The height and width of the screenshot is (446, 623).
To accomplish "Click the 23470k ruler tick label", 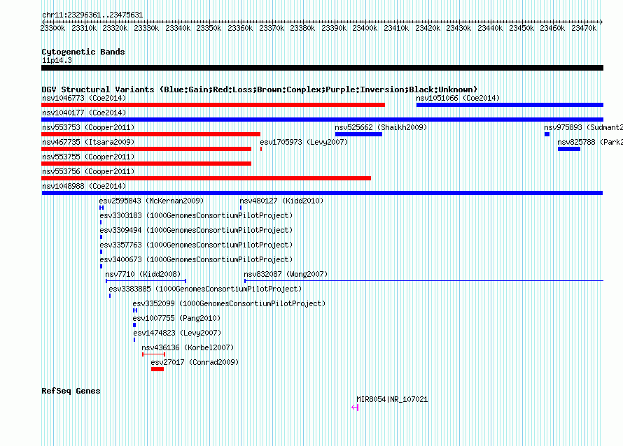I will 584,28.
